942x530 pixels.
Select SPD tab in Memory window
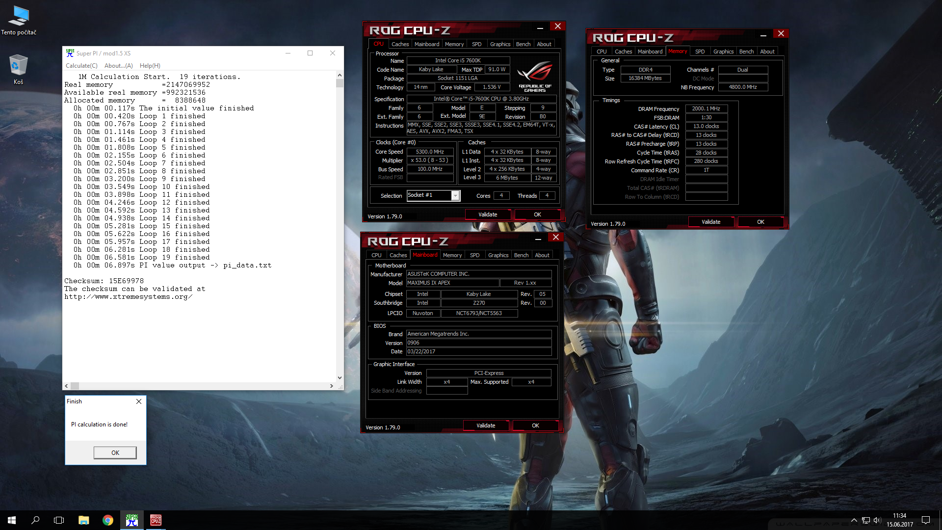[700, 52]
